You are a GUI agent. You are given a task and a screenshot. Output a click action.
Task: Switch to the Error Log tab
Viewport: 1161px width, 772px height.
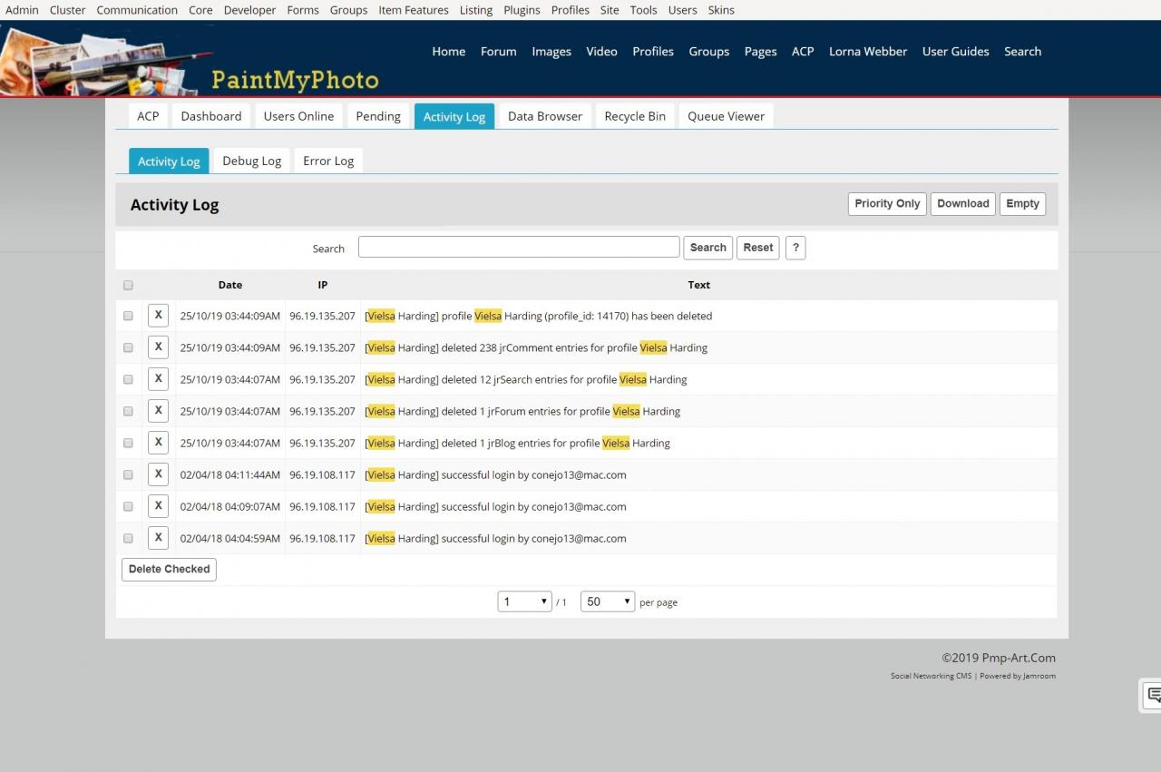[x=328, y=161]
